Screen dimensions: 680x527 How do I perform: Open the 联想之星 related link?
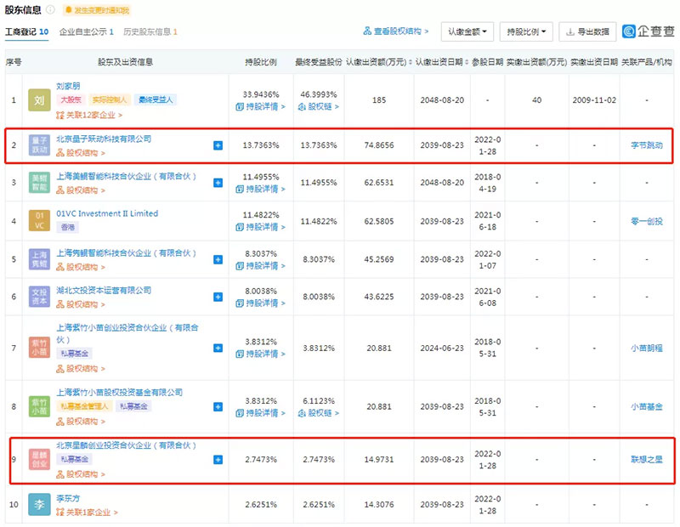(647, 460)
